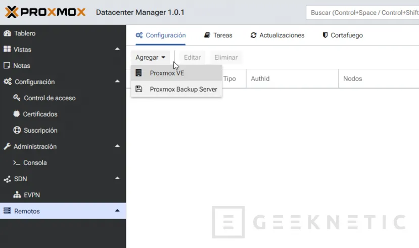Collapse the Administración section arrow
Image resolution: width=419 pixels, height=248 pixels.
coord(117,146)
